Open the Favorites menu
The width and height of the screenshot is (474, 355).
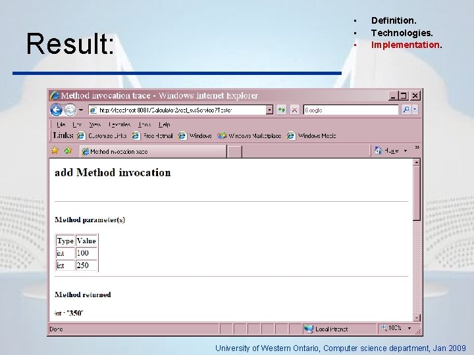[119, 124]
